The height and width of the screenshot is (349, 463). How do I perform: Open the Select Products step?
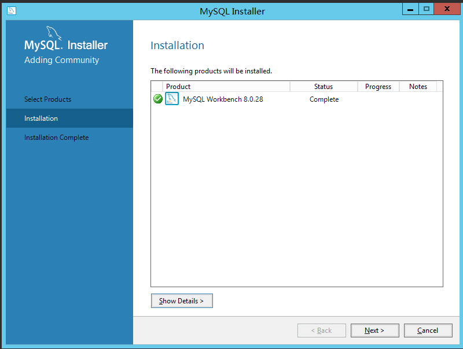47,99
